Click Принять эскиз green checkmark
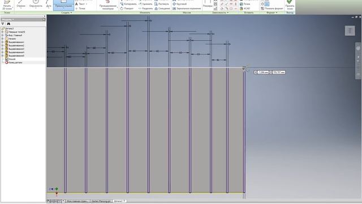The height and width of the screenshot is (204, 362). (290, 5)
